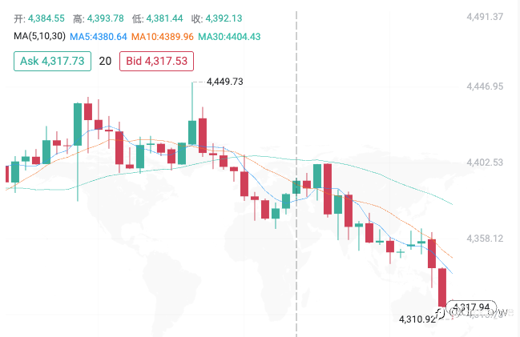This screenshot has height=337, width=520.
Task: Click the 4,310.92 low price marker
Action: (x=417, y=319)
